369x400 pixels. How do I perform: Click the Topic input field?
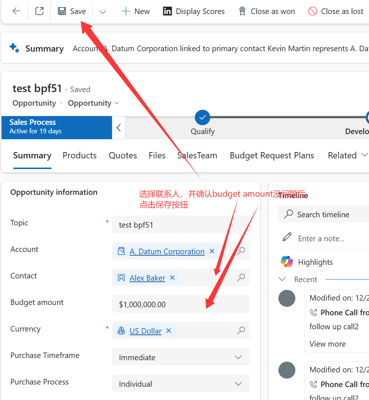pyautogui.click(x=180, y=224)
